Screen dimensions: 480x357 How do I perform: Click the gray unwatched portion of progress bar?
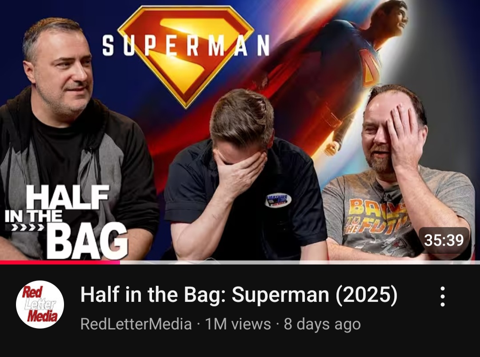pyautogui.click(x=300, y=262)
